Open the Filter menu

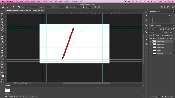click(51, 1)
